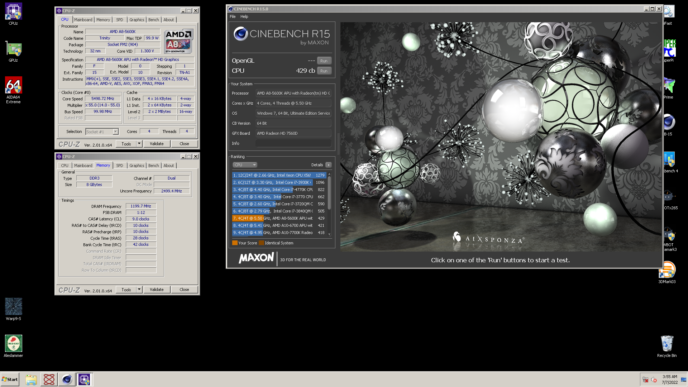Select the AMD A8-5600K ranking entry
Viewport: 688px width, 387px height.
pos(279,218)
